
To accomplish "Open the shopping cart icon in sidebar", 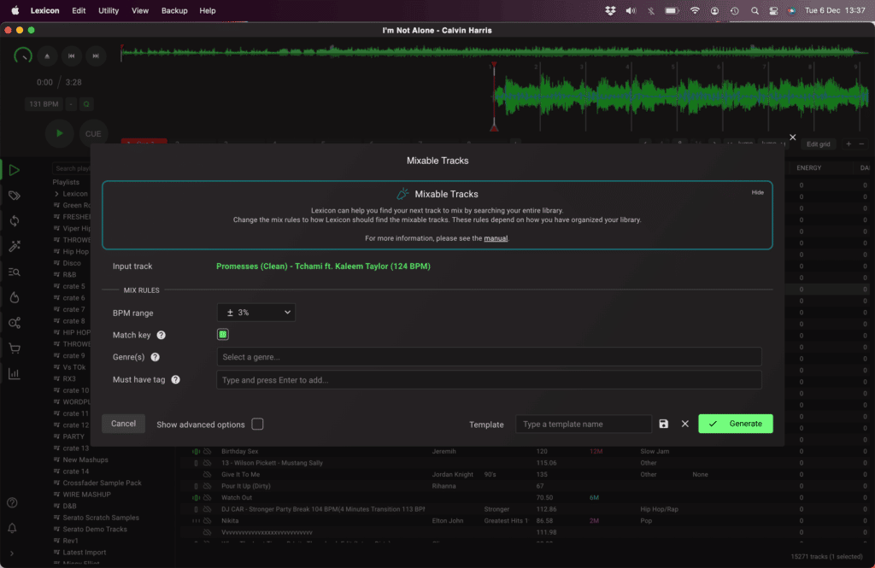I will [x=15, y=348].
